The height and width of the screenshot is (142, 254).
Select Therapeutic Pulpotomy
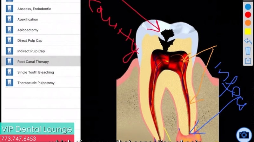(36, 83)
